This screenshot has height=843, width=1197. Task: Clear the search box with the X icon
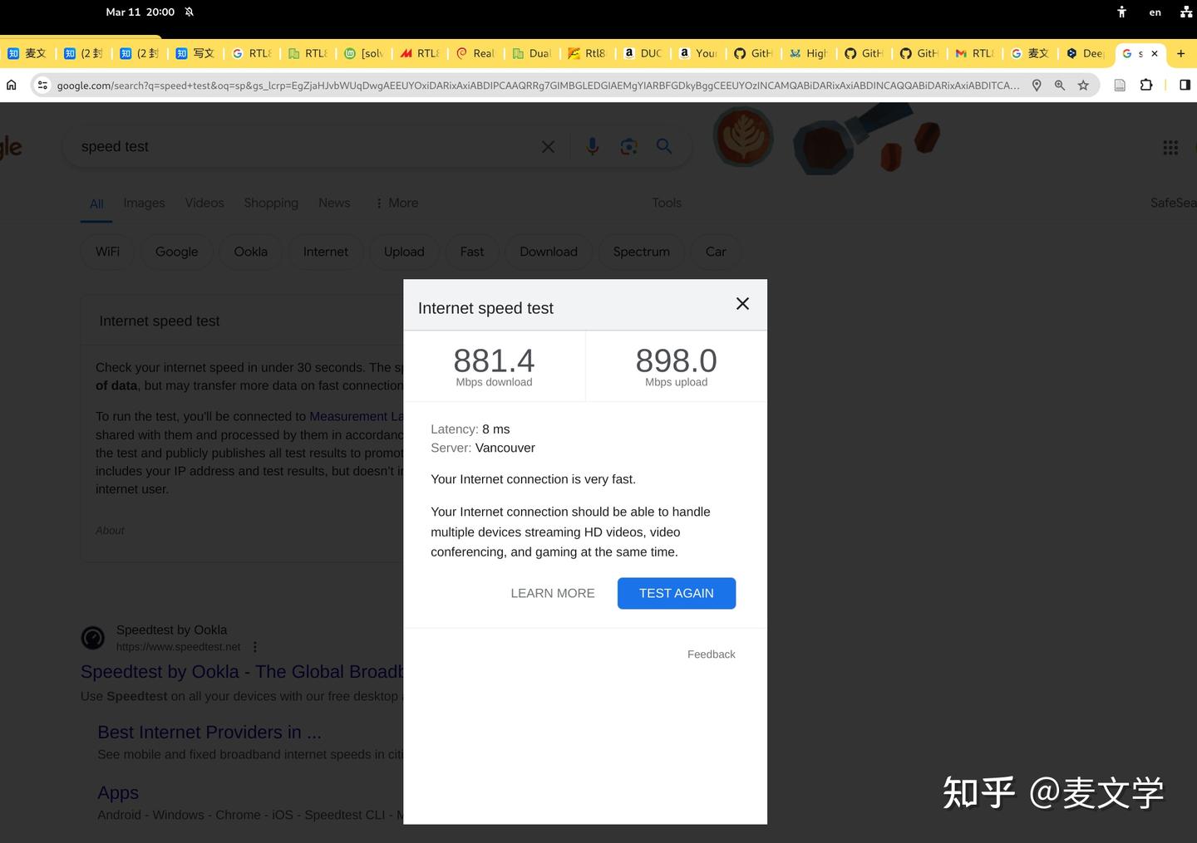548,146
